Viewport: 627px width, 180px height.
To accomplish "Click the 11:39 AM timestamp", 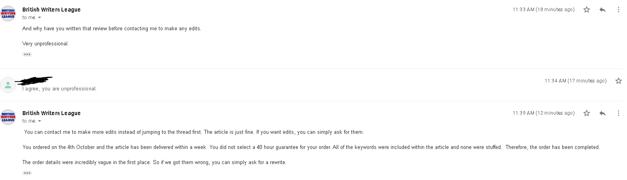I will coord(544,113).
